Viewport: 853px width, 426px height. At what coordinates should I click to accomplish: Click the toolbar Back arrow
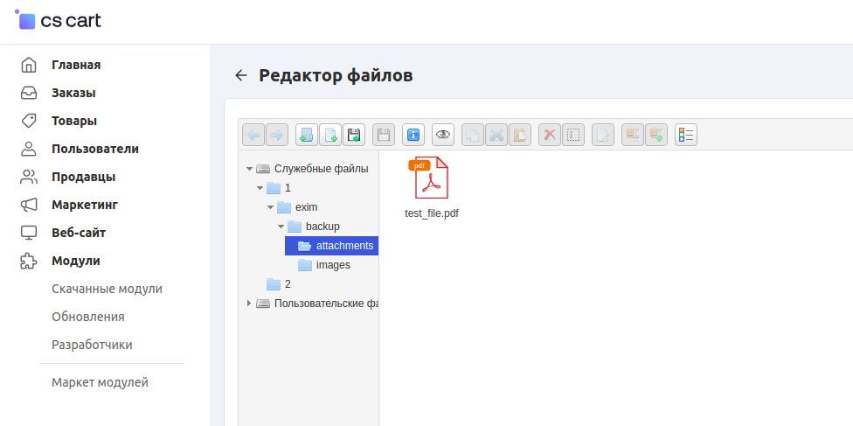253,135
